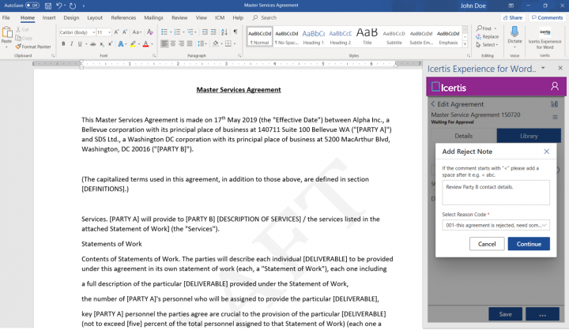Click the user profile icon in the Icertis panel
The width and height of the screenshot is (569, 330).
coord(555,86)
